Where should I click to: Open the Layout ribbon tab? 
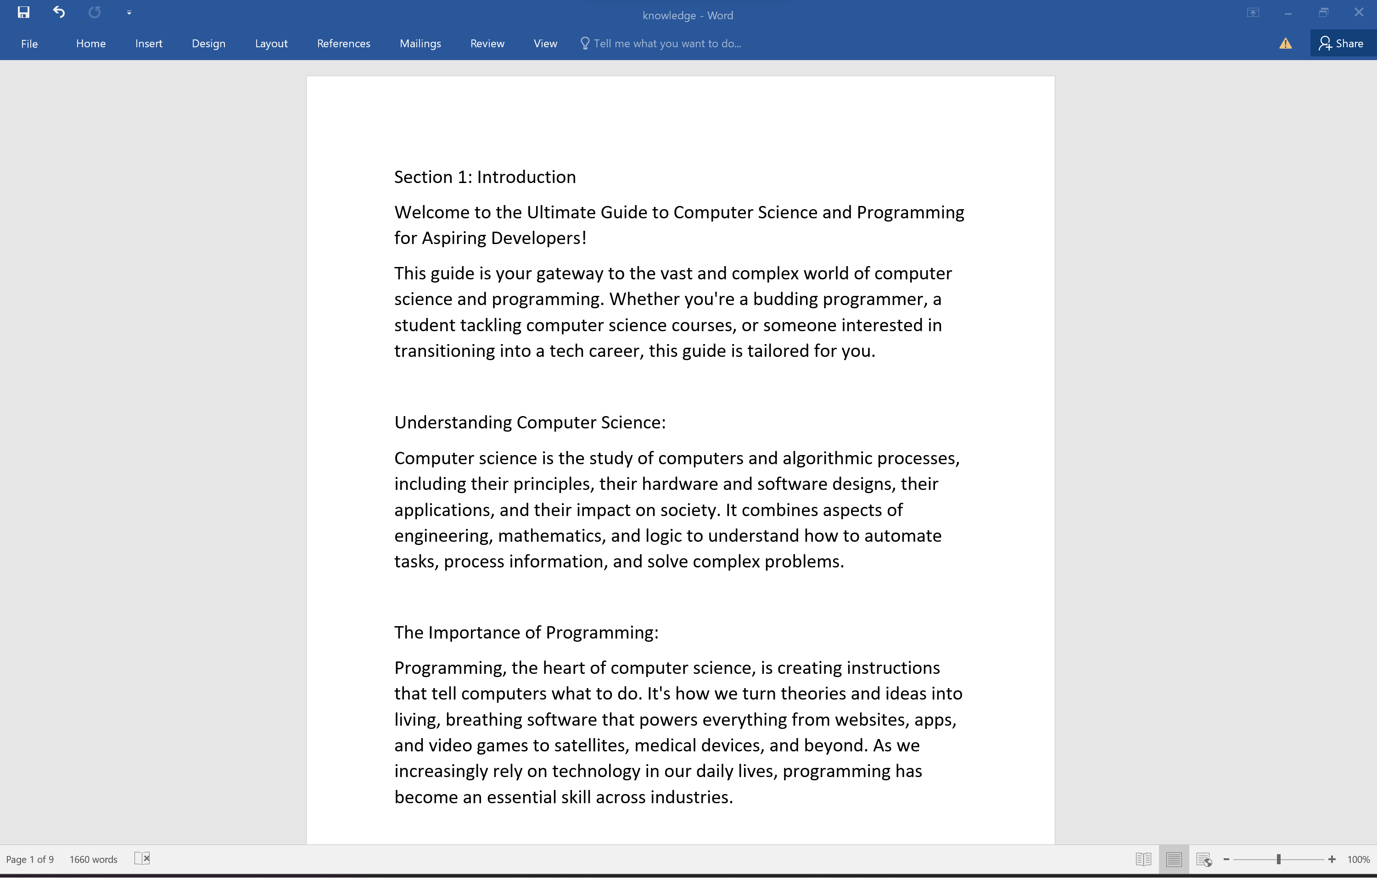pos(271,44)
